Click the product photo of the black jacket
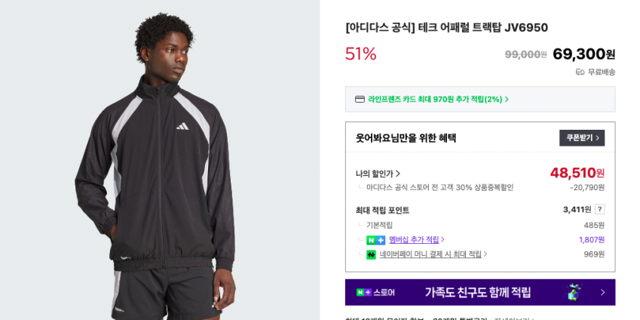The height and width of the screenshot is (320, 640). coord(160,160)
